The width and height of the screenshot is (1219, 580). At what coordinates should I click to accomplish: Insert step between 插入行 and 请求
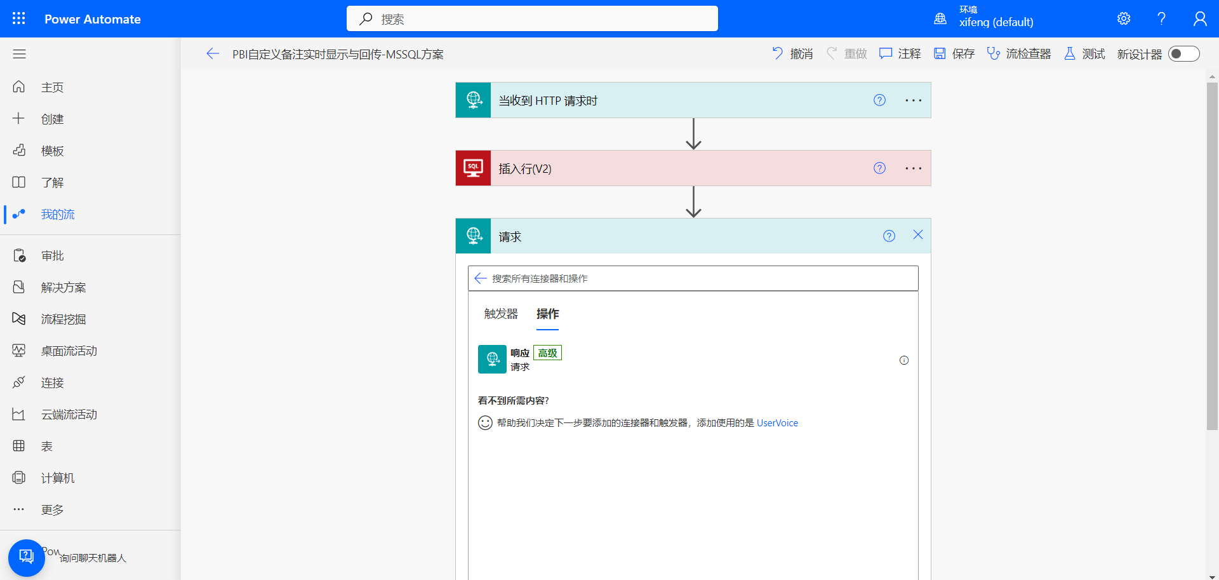693,202
